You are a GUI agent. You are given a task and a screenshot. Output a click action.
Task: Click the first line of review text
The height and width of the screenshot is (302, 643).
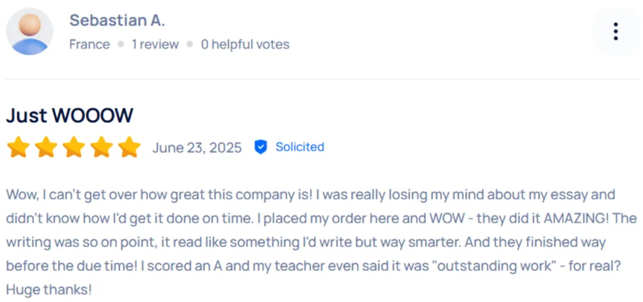[x=311, y=194]
